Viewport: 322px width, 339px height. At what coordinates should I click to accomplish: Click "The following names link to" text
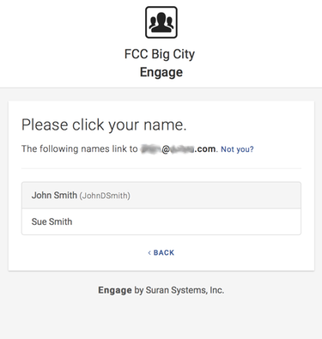tap(80, 148)
